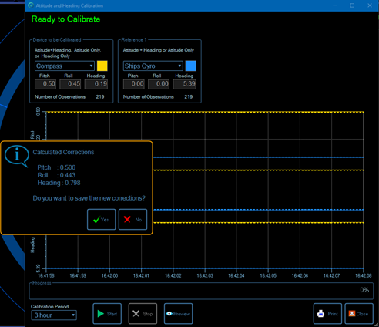The width and height of the screenshot is (379, 327).
Task: Click the 16:42:03 time axis label
Action: (205, 275)
